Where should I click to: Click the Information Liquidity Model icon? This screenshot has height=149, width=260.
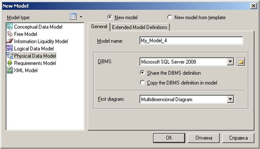tap(9, 41)
